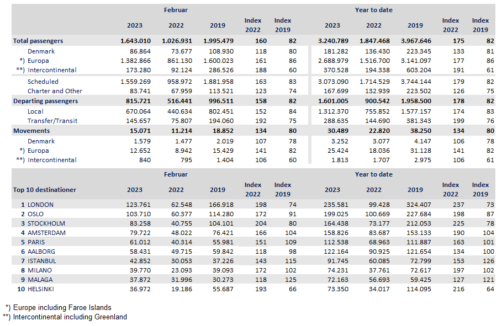Select the AALBORG destination name
Viewport: 502px width, 326px height.
43,252
